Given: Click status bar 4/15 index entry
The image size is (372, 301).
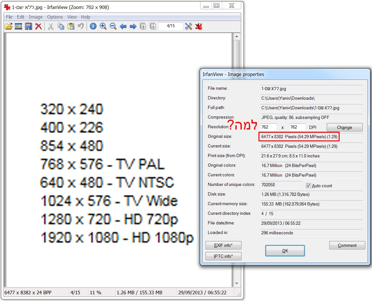Looking at the screenshot, I should [x=75, y=292].
